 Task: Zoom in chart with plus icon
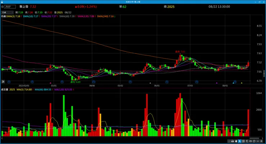261,141
